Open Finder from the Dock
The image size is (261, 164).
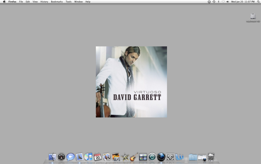[x=52, y=157]
